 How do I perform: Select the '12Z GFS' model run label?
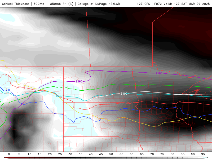pyautogui.click(x=143, y=4)
